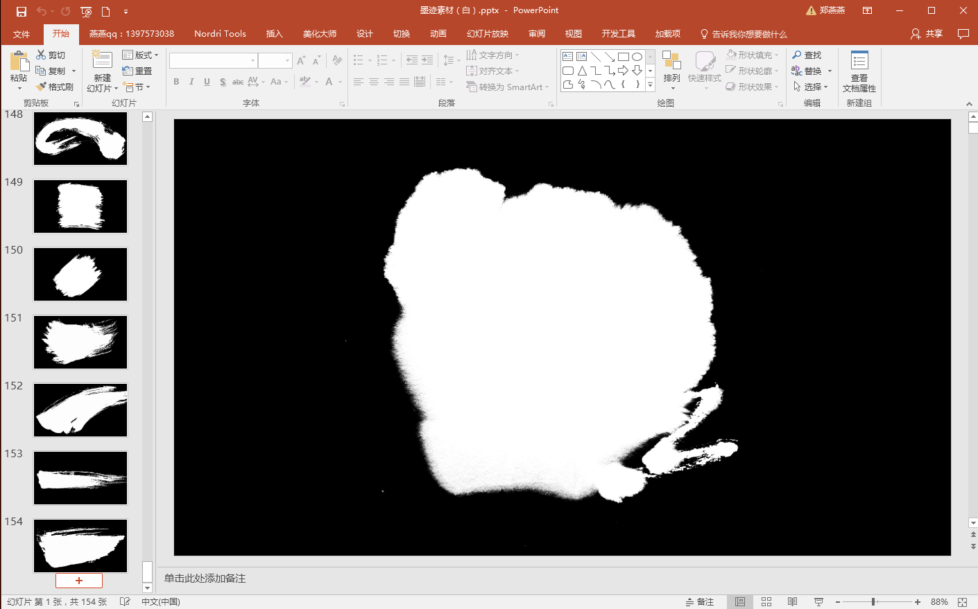Select the oval shape in shapes gallery
Screen dimensions: 978x609
pos(637,57)
